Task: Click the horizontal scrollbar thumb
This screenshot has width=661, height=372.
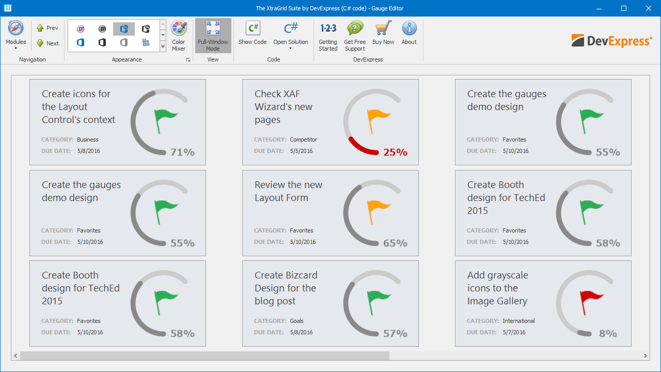Action: [x=204, y=356]
